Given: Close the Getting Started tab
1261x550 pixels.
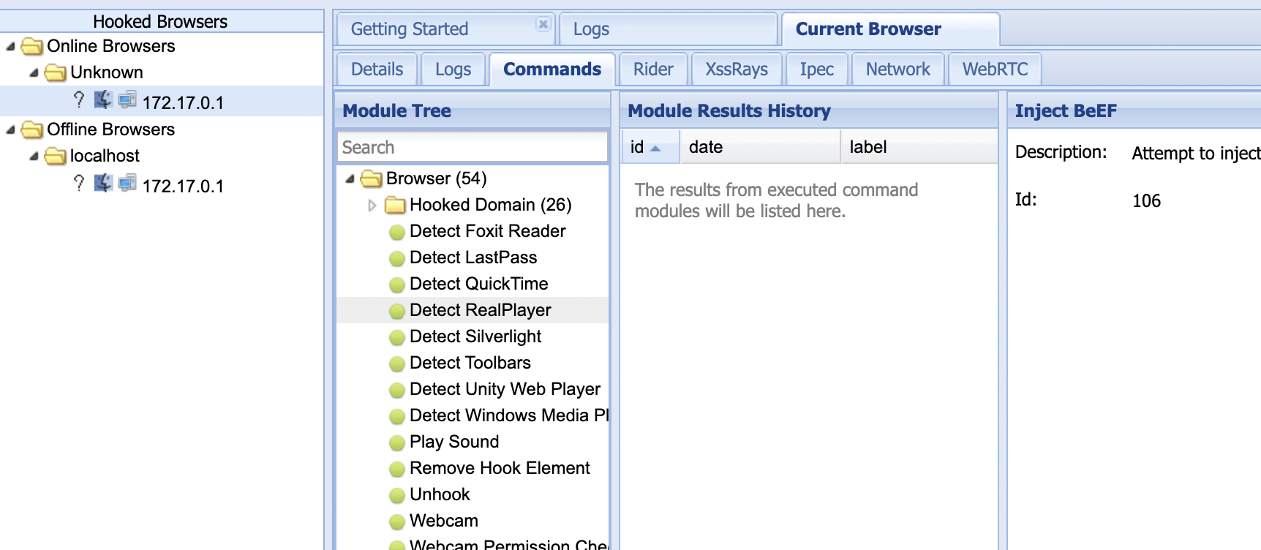Looking at the screenshot, I should [x=543, y=24].
